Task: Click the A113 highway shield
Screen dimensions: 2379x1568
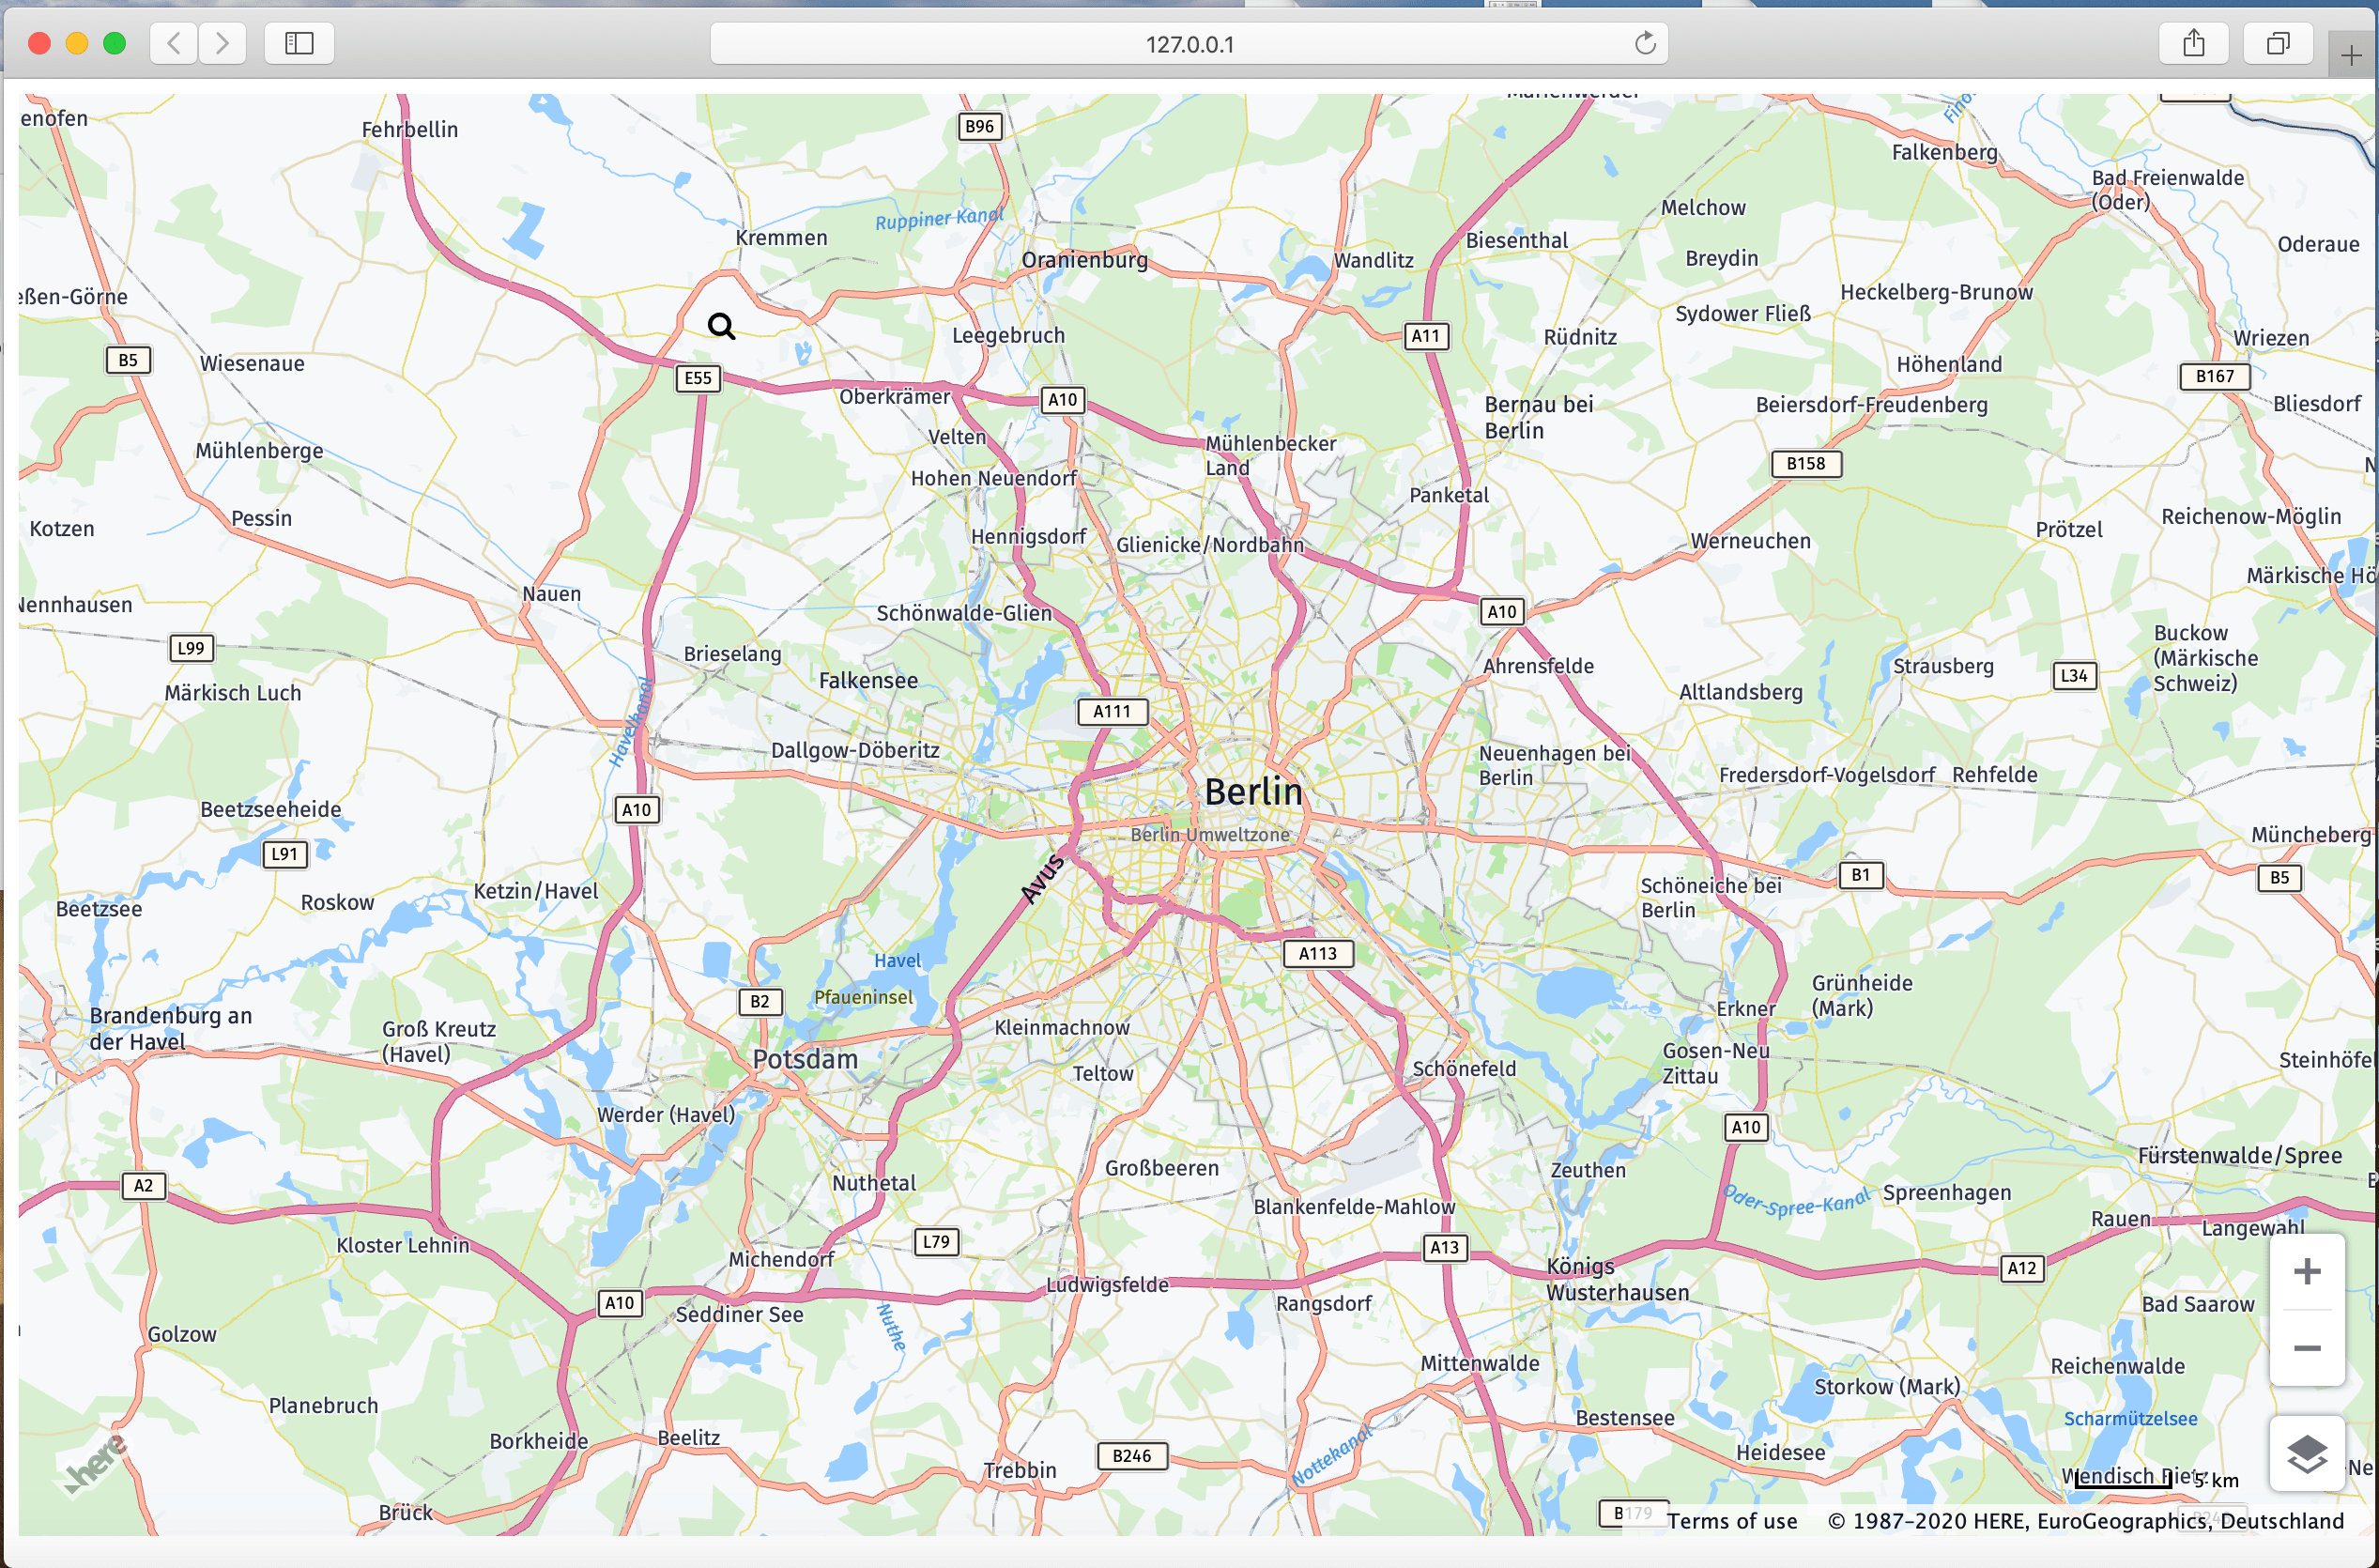Action: pos(1317,954)
